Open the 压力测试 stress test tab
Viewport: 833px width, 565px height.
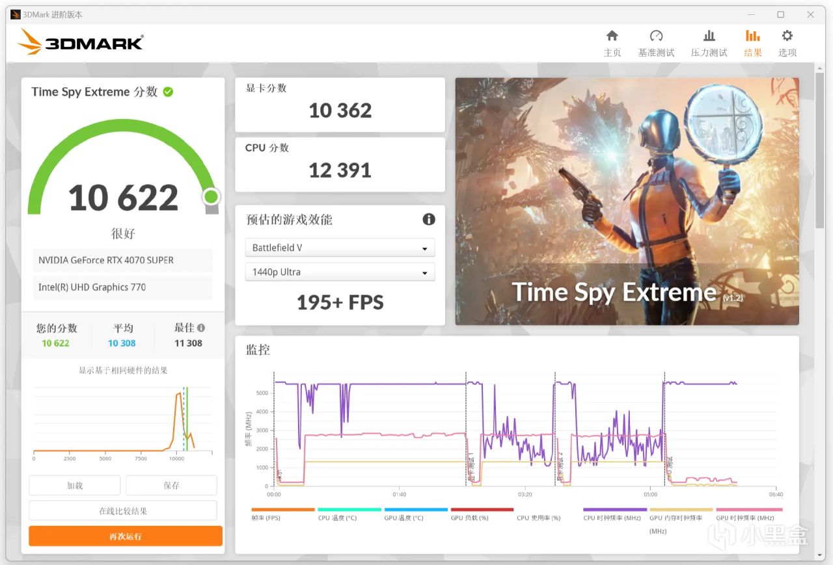coord(709,43)
